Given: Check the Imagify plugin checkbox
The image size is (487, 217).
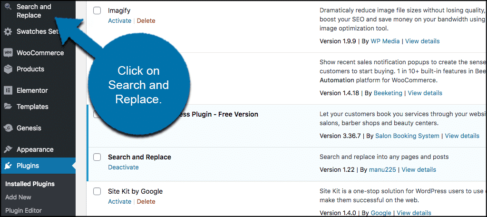Looking at the screenshot, I should click(97, 10).
